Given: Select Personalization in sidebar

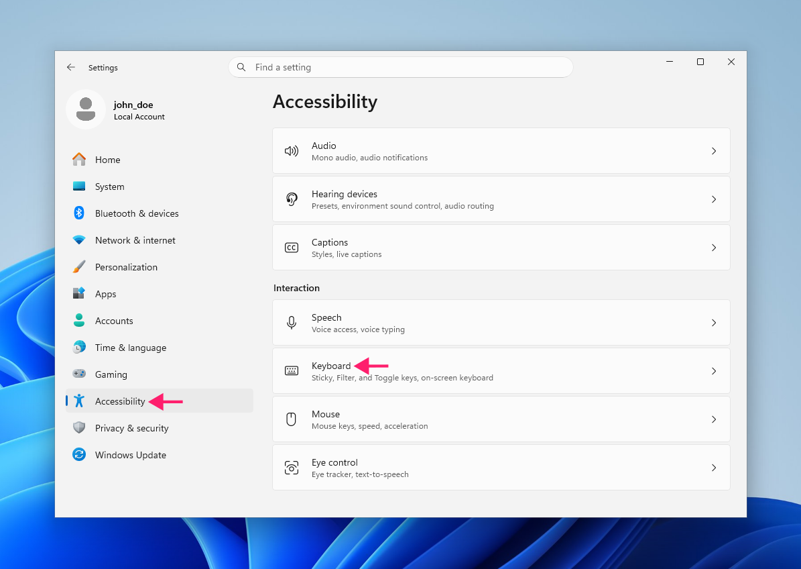Looking at the screenshot, I should [159, 267].
